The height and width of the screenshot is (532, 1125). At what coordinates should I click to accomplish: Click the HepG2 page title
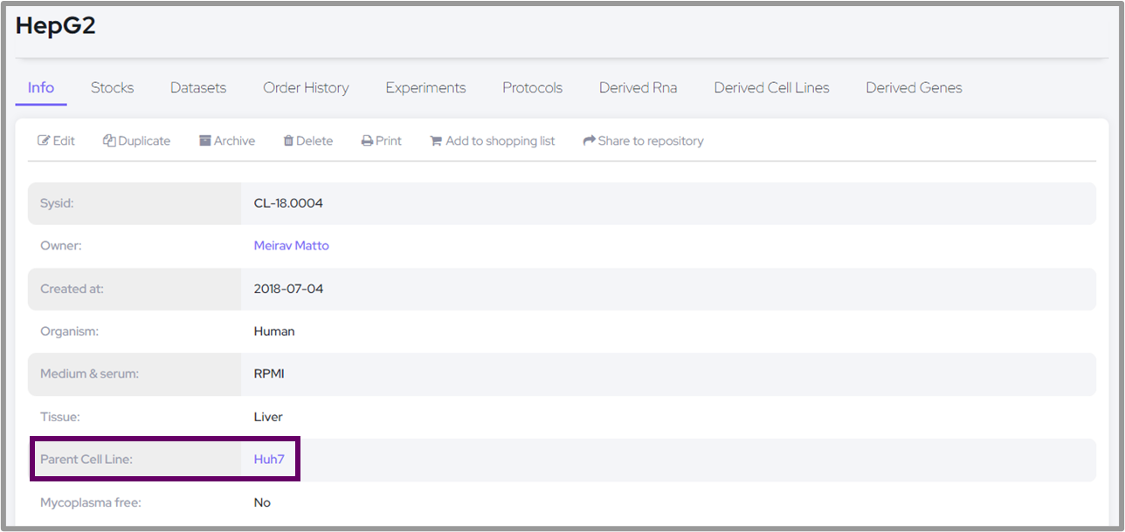pos(56,26)
